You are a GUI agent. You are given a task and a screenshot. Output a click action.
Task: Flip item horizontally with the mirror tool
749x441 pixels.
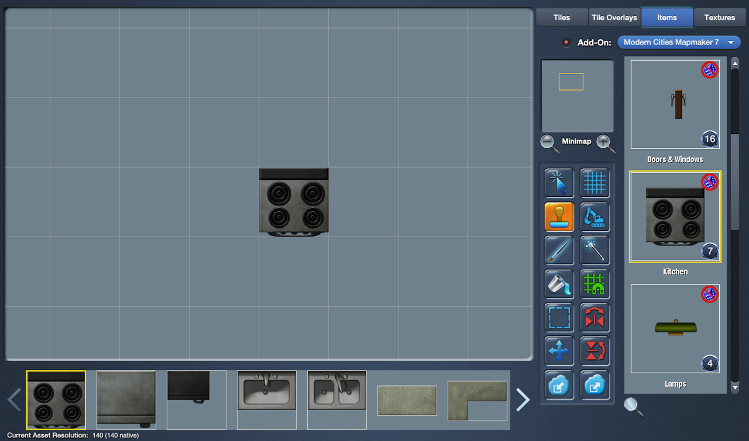[x=595, y=318]
